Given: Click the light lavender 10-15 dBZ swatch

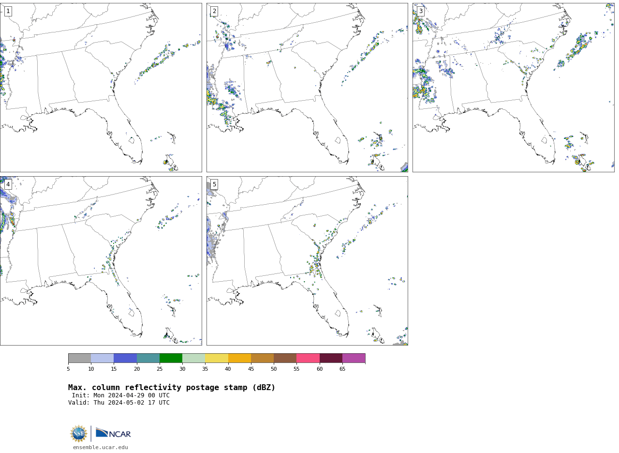Looking at the screenshot, I should click(103, 358).
